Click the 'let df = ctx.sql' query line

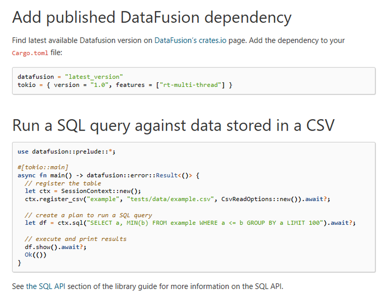(190, 223)
